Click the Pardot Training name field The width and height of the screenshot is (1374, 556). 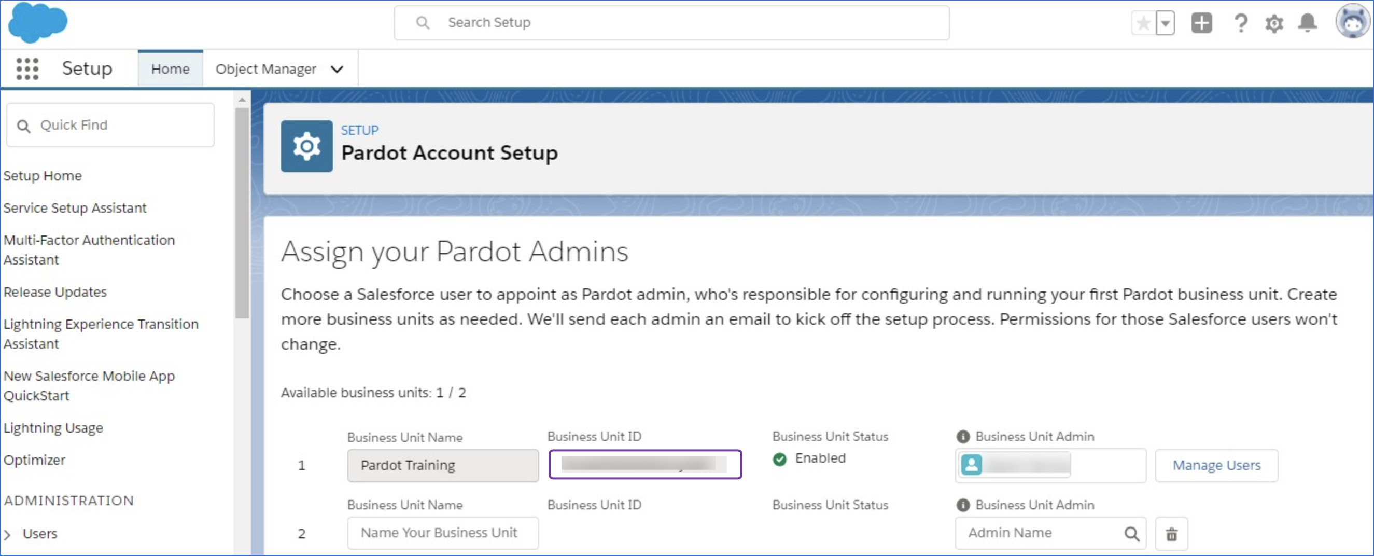[443, 465]
